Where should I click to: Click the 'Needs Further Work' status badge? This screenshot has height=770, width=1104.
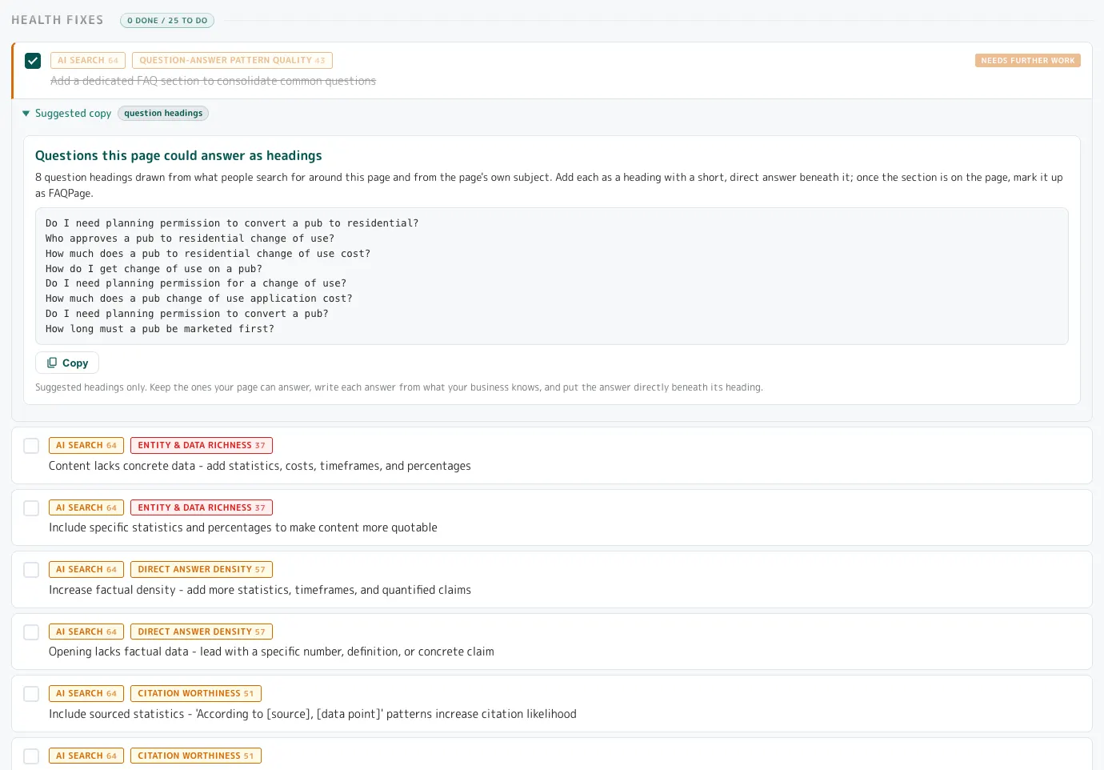[1027, 61]
